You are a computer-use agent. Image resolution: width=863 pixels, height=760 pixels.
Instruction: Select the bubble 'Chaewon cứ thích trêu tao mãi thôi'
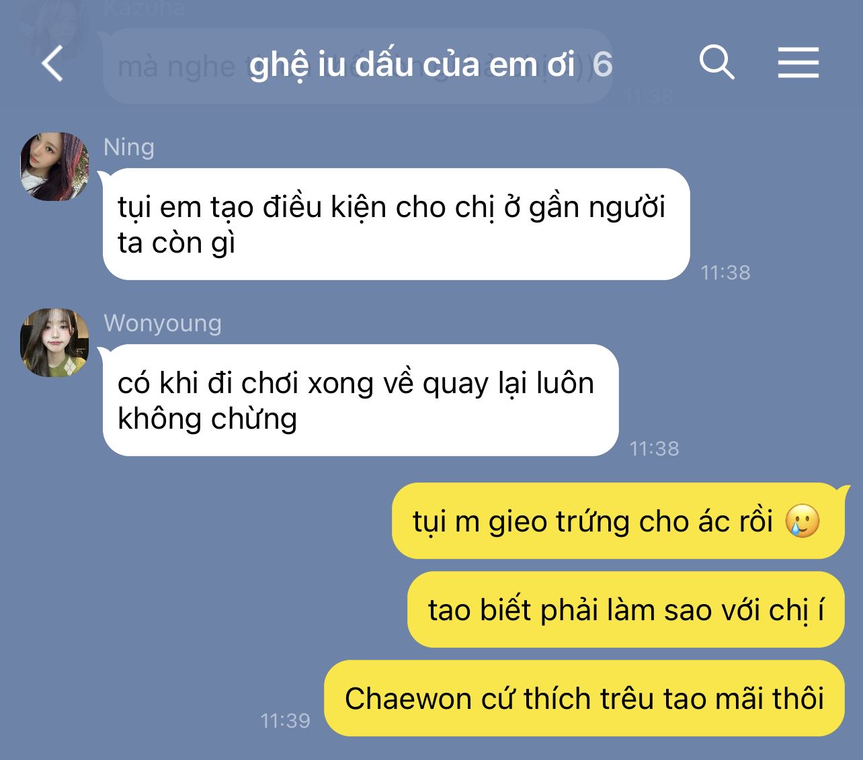[584, 698]
